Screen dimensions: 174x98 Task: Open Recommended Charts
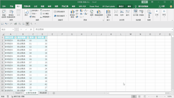pos(72,14)
